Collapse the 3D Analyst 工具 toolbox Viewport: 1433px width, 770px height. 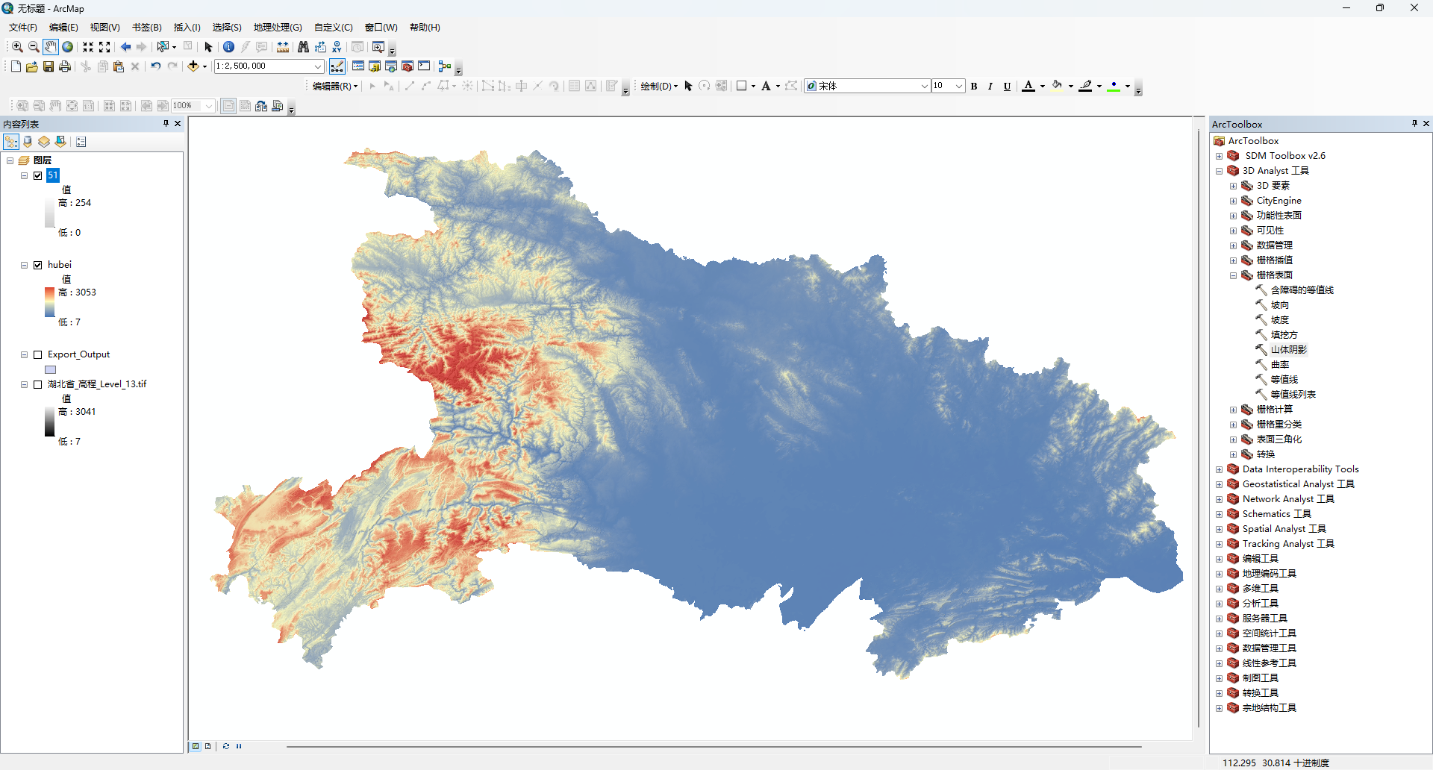point(1219,171)
